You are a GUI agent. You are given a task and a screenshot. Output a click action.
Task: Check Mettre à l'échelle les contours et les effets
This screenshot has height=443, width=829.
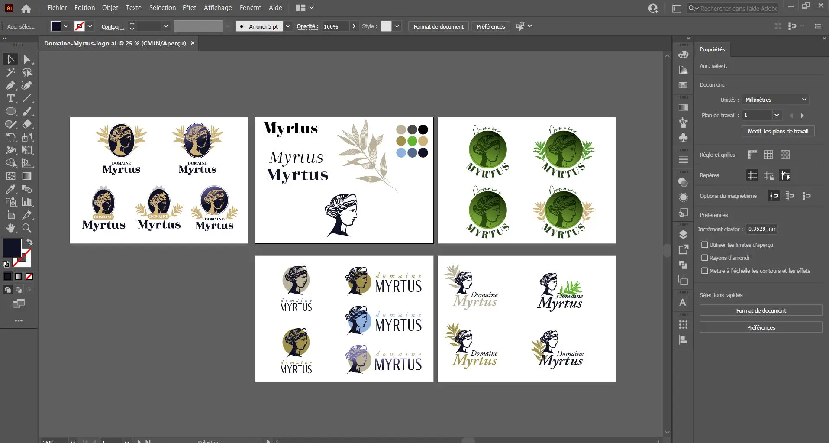click(x=705, y=271)
